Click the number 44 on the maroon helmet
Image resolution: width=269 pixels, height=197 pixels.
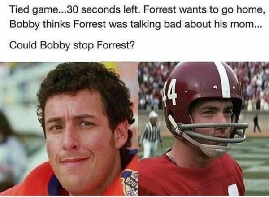[x=169, y=93]
